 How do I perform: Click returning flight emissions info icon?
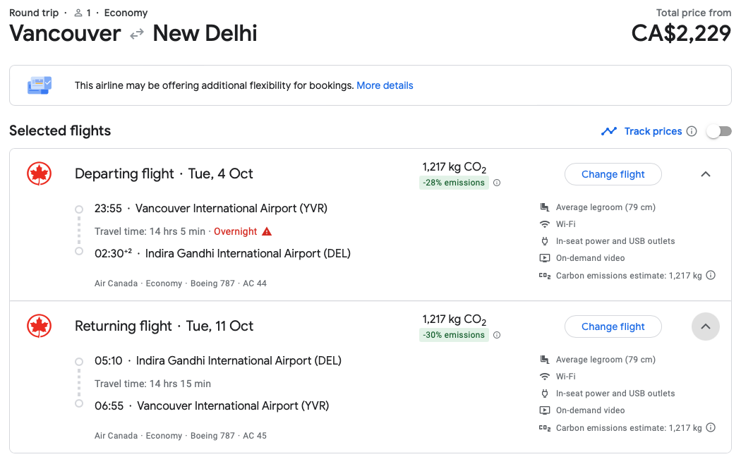pos(497,335)
